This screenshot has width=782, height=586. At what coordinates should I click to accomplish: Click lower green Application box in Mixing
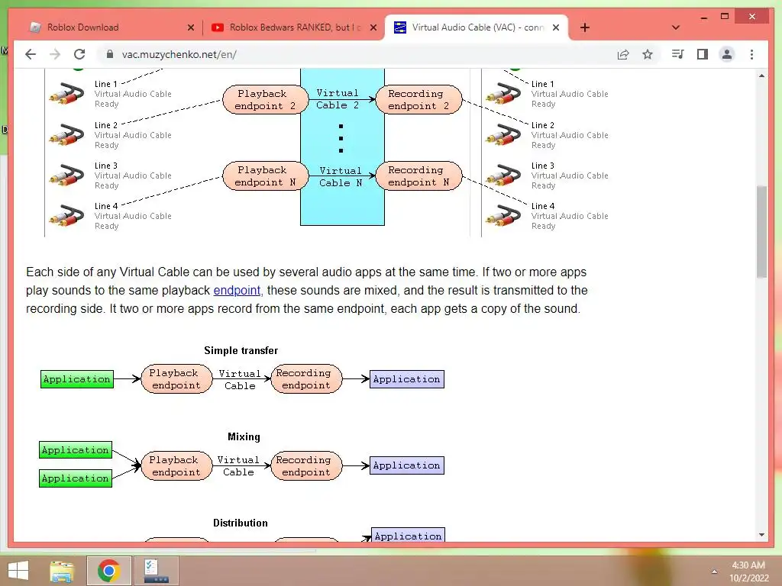(x=76, y=478)
